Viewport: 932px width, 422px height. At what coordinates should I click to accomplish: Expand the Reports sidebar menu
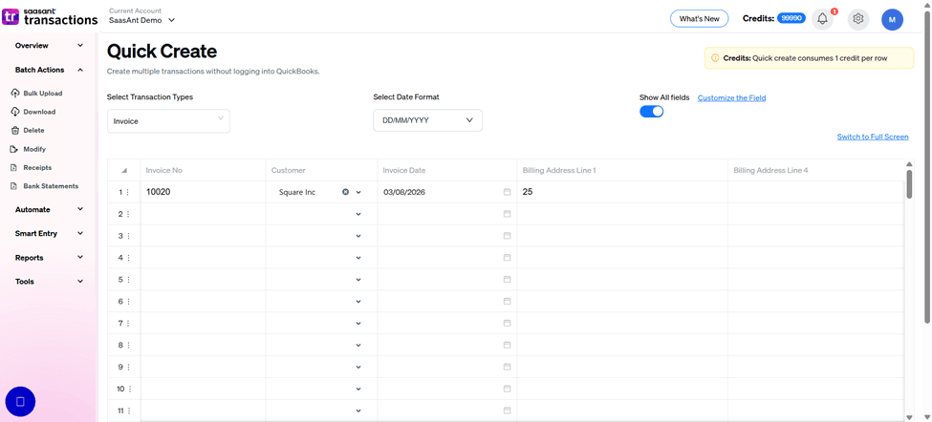point(49,258)
